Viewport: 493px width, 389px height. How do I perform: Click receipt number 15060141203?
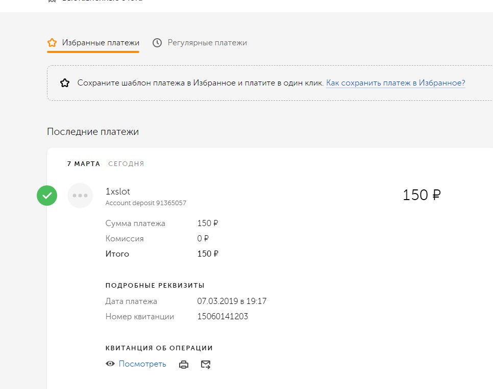click(223, 317)
